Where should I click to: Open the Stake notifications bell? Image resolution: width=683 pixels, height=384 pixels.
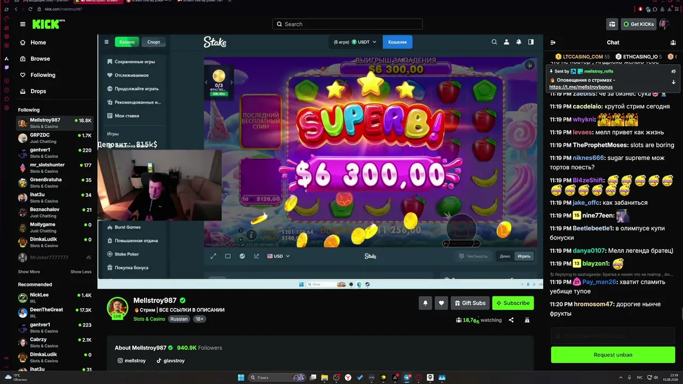click(x=519, y=42)
